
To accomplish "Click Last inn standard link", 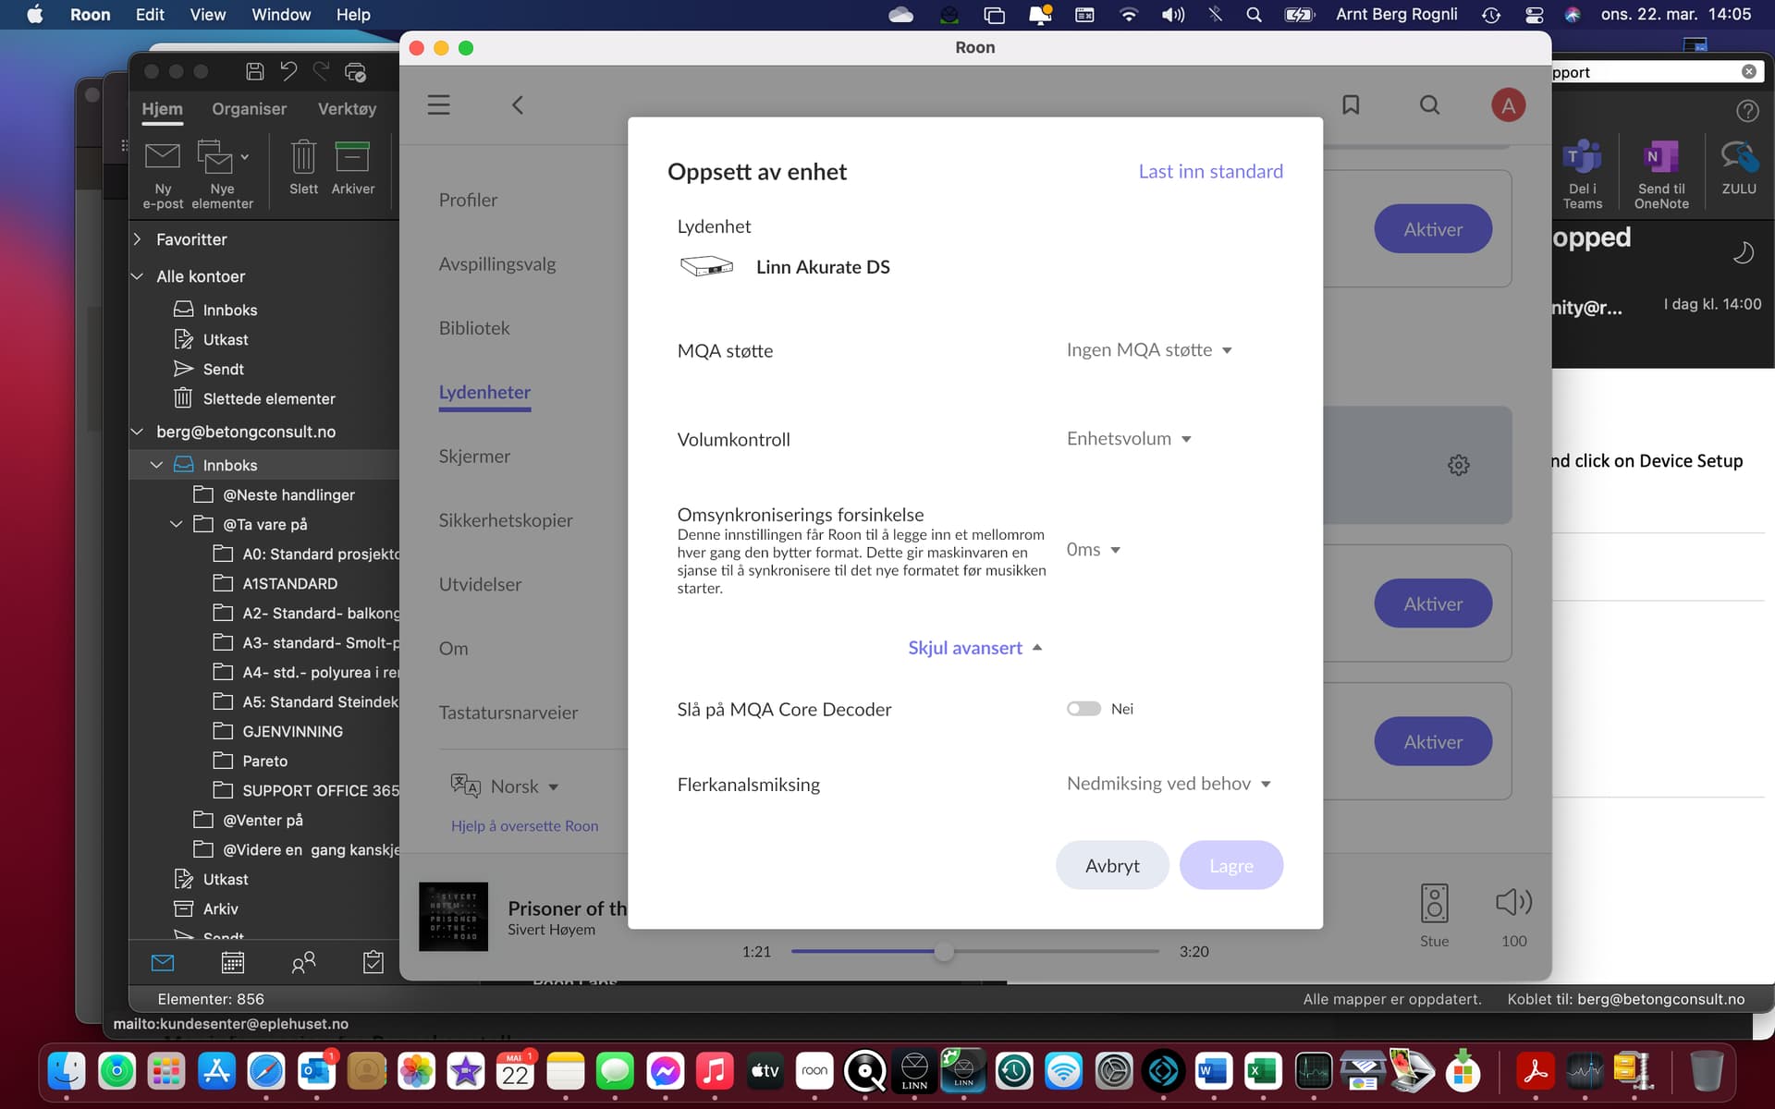I will (1210, 171).
